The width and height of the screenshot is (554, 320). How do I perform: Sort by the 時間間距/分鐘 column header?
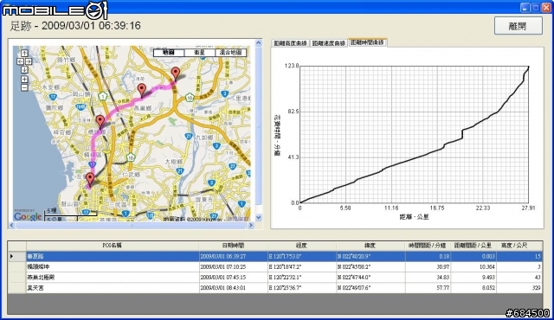[428, 246]
